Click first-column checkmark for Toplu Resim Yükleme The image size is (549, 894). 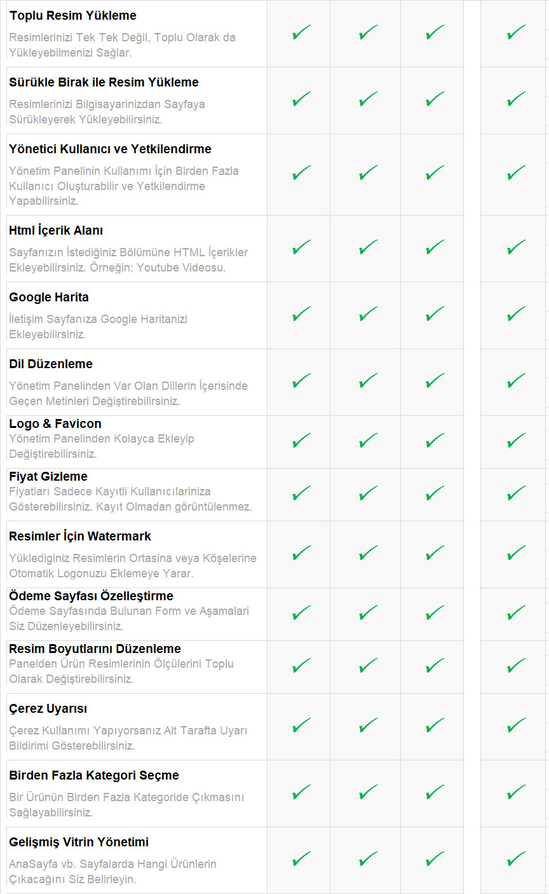click(301, 32)
